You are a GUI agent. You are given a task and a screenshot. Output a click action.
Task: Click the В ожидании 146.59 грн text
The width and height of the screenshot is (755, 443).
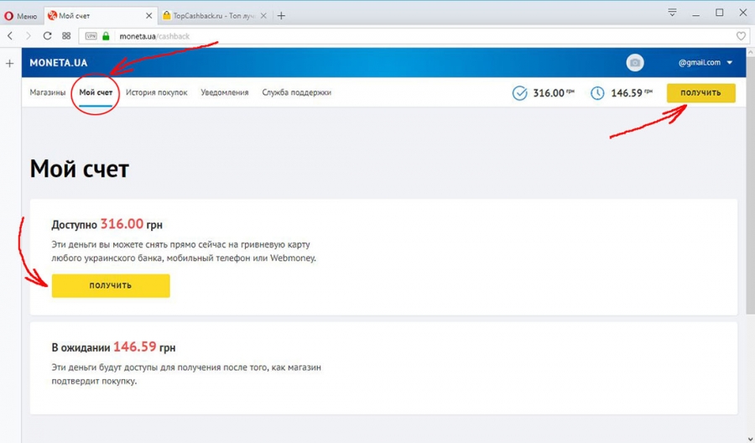pos(113,347)
